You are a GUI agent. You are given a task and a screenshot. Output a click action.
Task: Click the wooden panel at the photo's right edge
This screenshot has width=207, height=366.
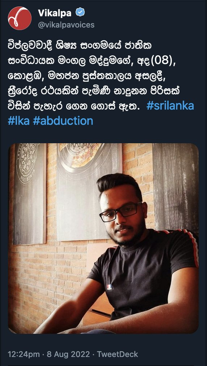coord(176,187)
